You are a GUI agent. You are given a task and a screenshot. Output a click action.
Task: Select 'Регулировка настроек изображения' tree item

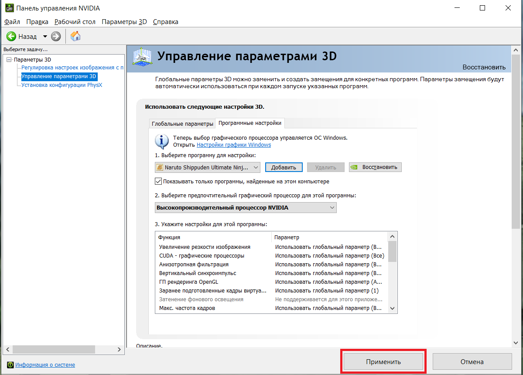click(72, 68)
